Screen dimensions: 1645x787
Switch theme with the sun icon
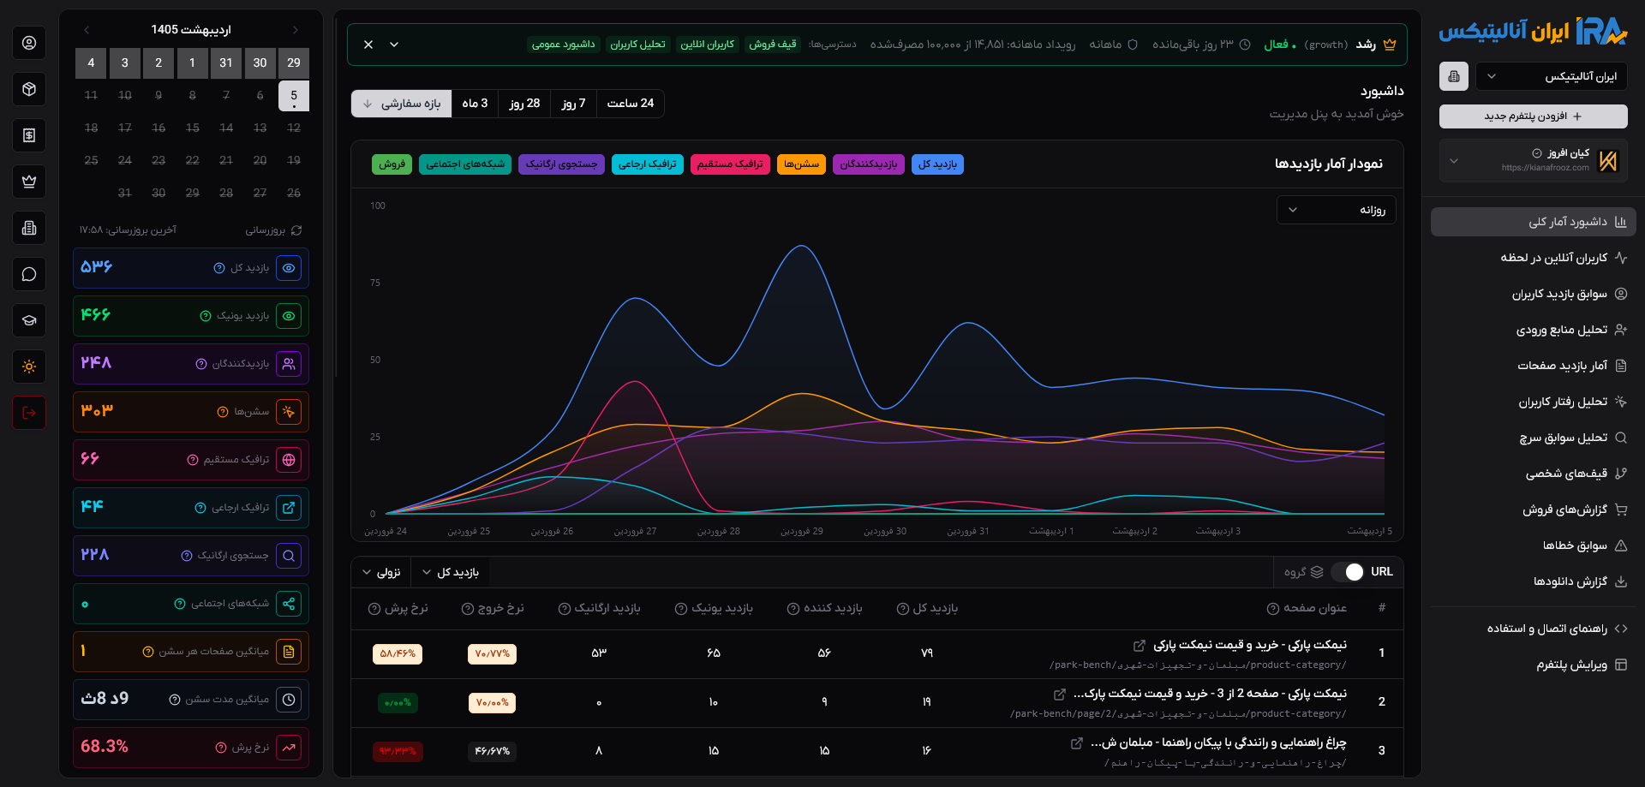pos(29,367)
